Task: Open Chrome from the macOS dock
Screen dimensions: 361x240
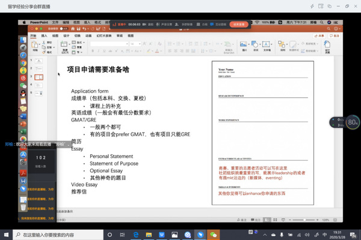Action: tap(23, 62)
